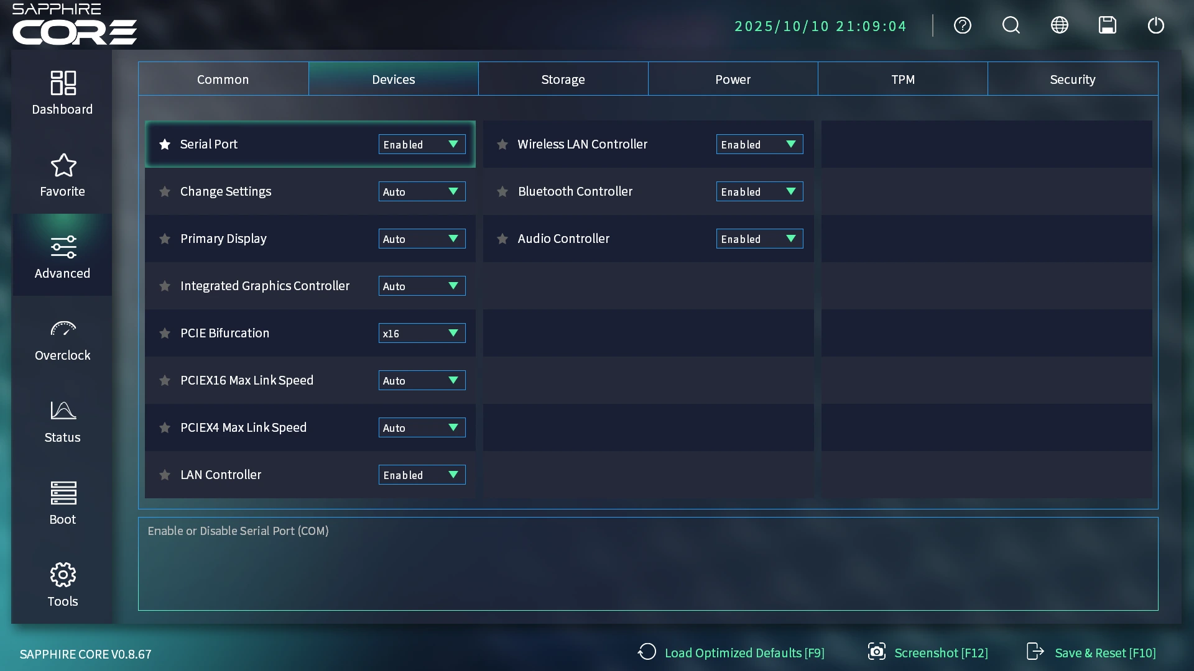Open the Tools gear section
The height and width of the screenshot is (671, 1194).
coord(62,585)
